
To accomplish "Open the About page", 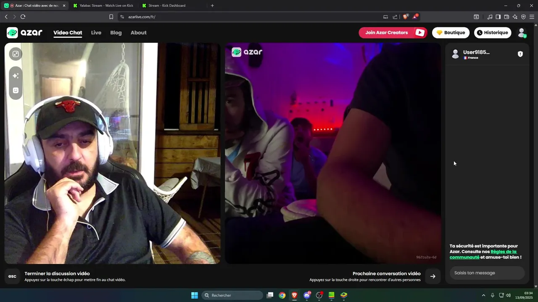I will 139,33.
